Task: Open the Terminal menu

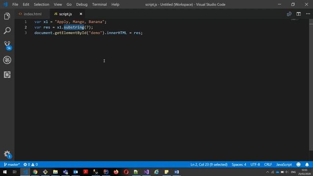Action: tap(99, 4)
